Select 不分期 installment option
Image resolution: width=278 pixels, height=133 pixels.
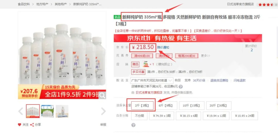click(x=139, y=116)
